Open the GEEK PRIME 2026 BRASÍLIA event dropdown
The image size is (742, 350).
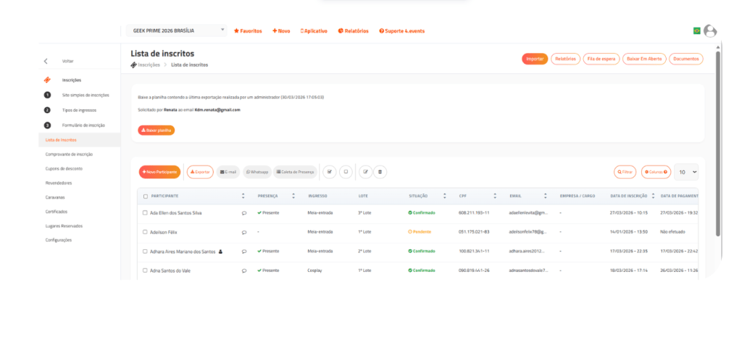tap(177, 30)
